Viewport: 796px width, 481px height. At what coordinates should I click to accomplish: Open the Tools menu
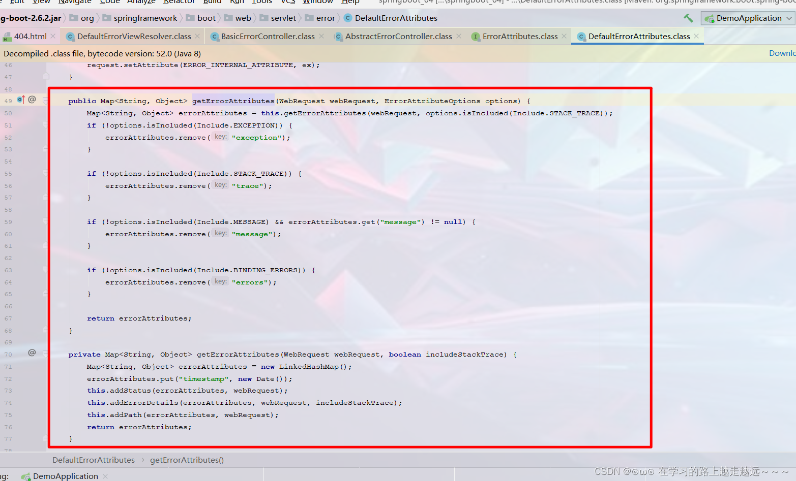262,2
